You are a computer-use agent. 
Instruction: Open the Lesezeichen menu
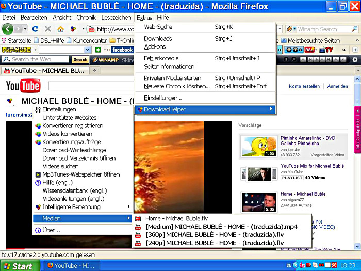[x=116, y=18]
